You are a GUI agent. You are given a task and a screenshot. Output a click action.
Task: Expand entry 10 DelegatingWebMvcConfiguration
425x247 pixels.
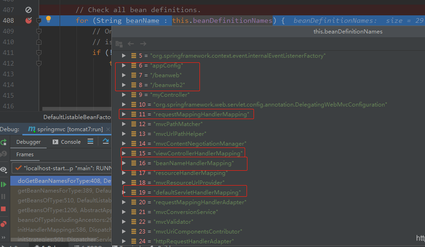coord(124,104)
